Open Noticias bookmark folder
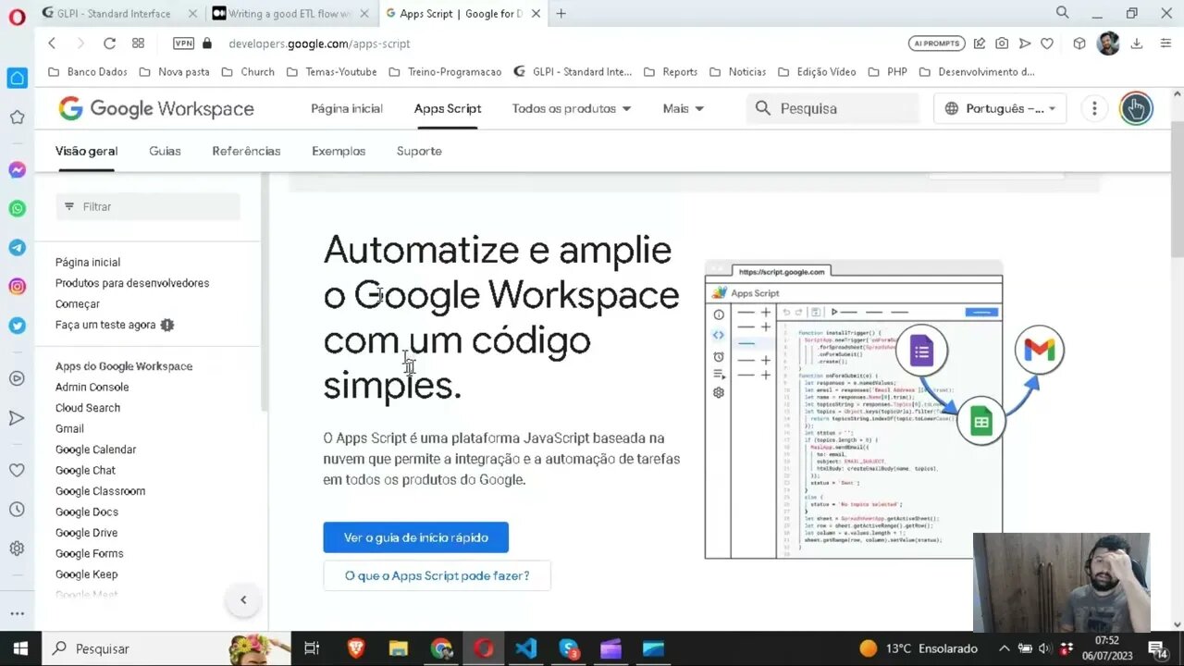The height and width of the screenshot is (666, 1184). (736, 71)
